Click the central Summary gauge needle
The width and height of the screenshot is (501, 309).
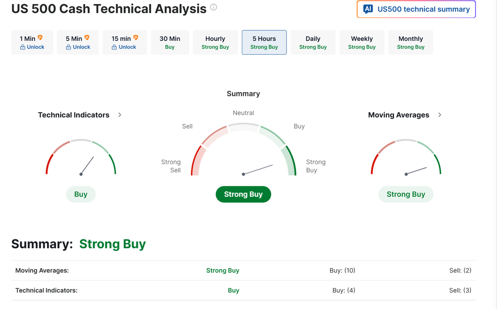click(258, 169)
